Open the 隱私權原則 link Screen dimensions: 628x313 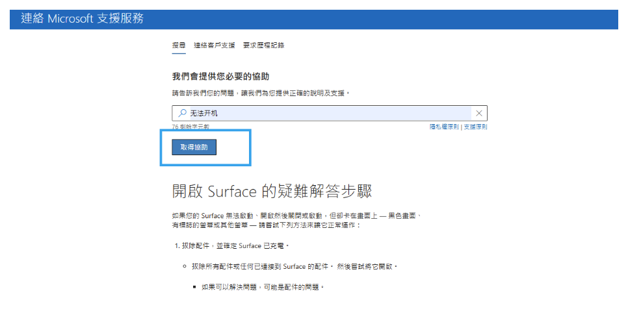444,127
